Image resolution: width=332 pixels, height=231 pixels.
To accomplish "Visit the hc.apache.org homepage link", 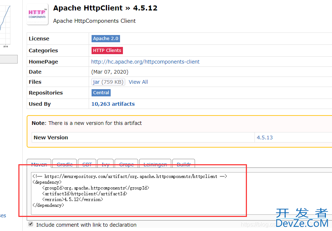I will (x=145, y=62).
